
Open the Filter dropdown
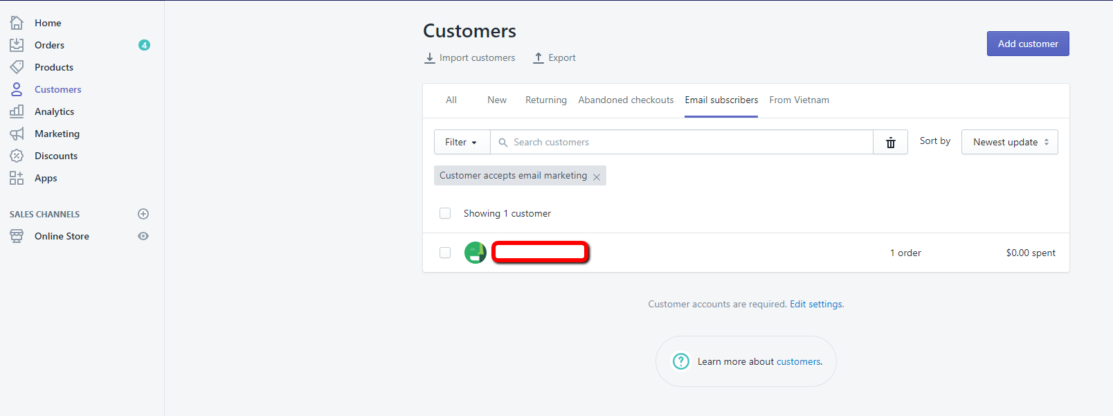462,142
